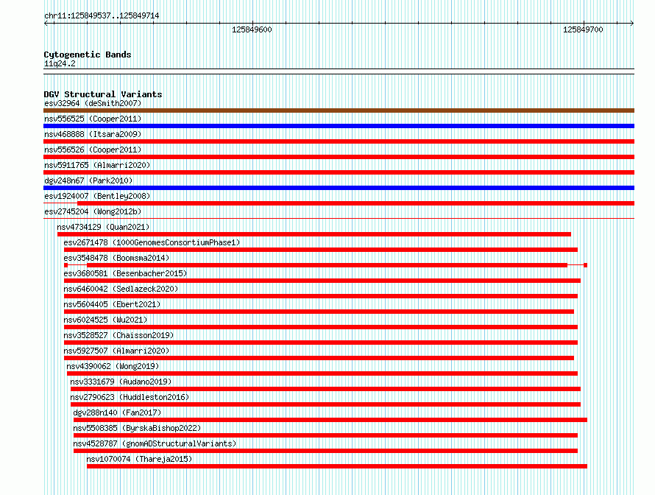This screenshot has width=655, height=495.
Task: Select esv2671478 (1000GenomesConsortiumPhase1) label
Action: (152, 242)
